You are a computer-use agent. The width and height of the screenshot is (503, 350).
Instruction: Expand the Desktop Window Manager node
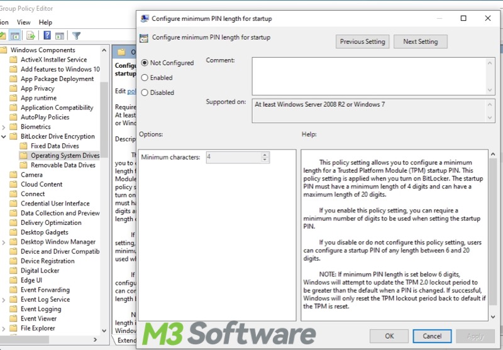(4, 243)
